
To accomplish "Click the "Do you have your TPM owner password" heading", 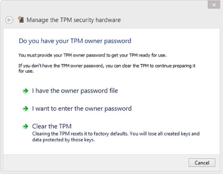I will point(75,41).
